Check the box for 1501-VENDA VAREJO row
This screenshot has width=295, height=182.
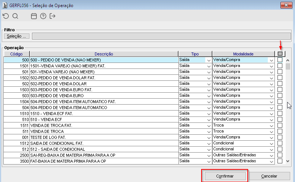[x=280, y=66]
